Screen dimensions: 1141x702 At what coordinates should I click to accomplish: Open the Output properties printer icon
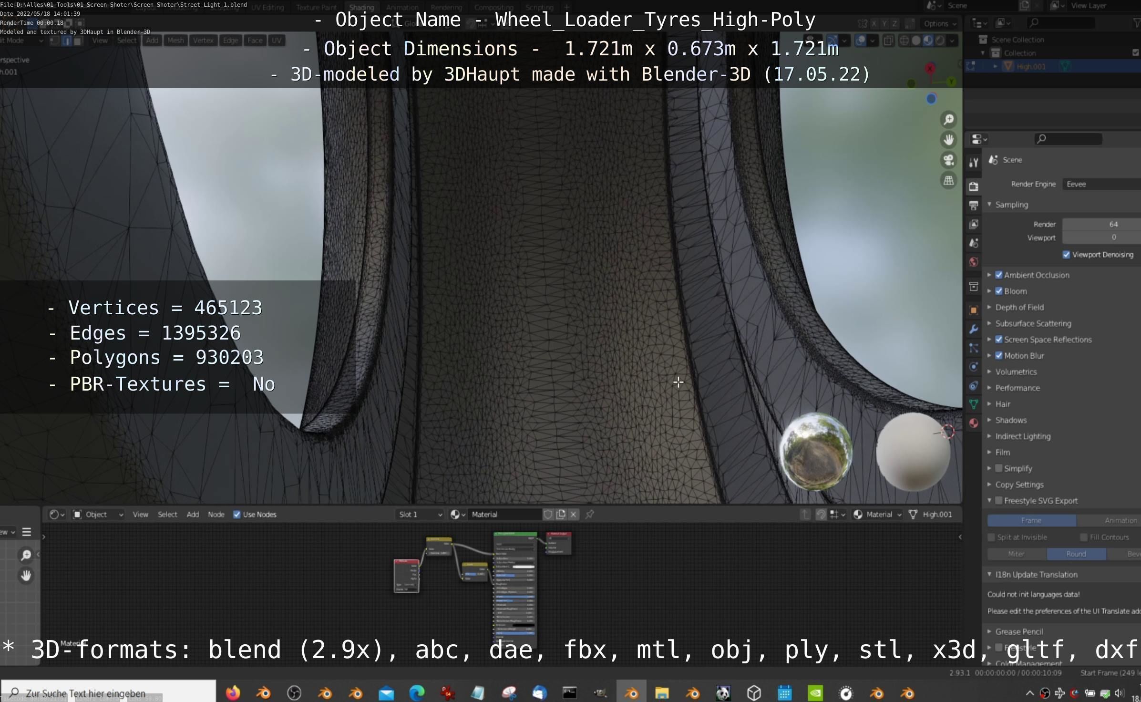tap(974, 206)
